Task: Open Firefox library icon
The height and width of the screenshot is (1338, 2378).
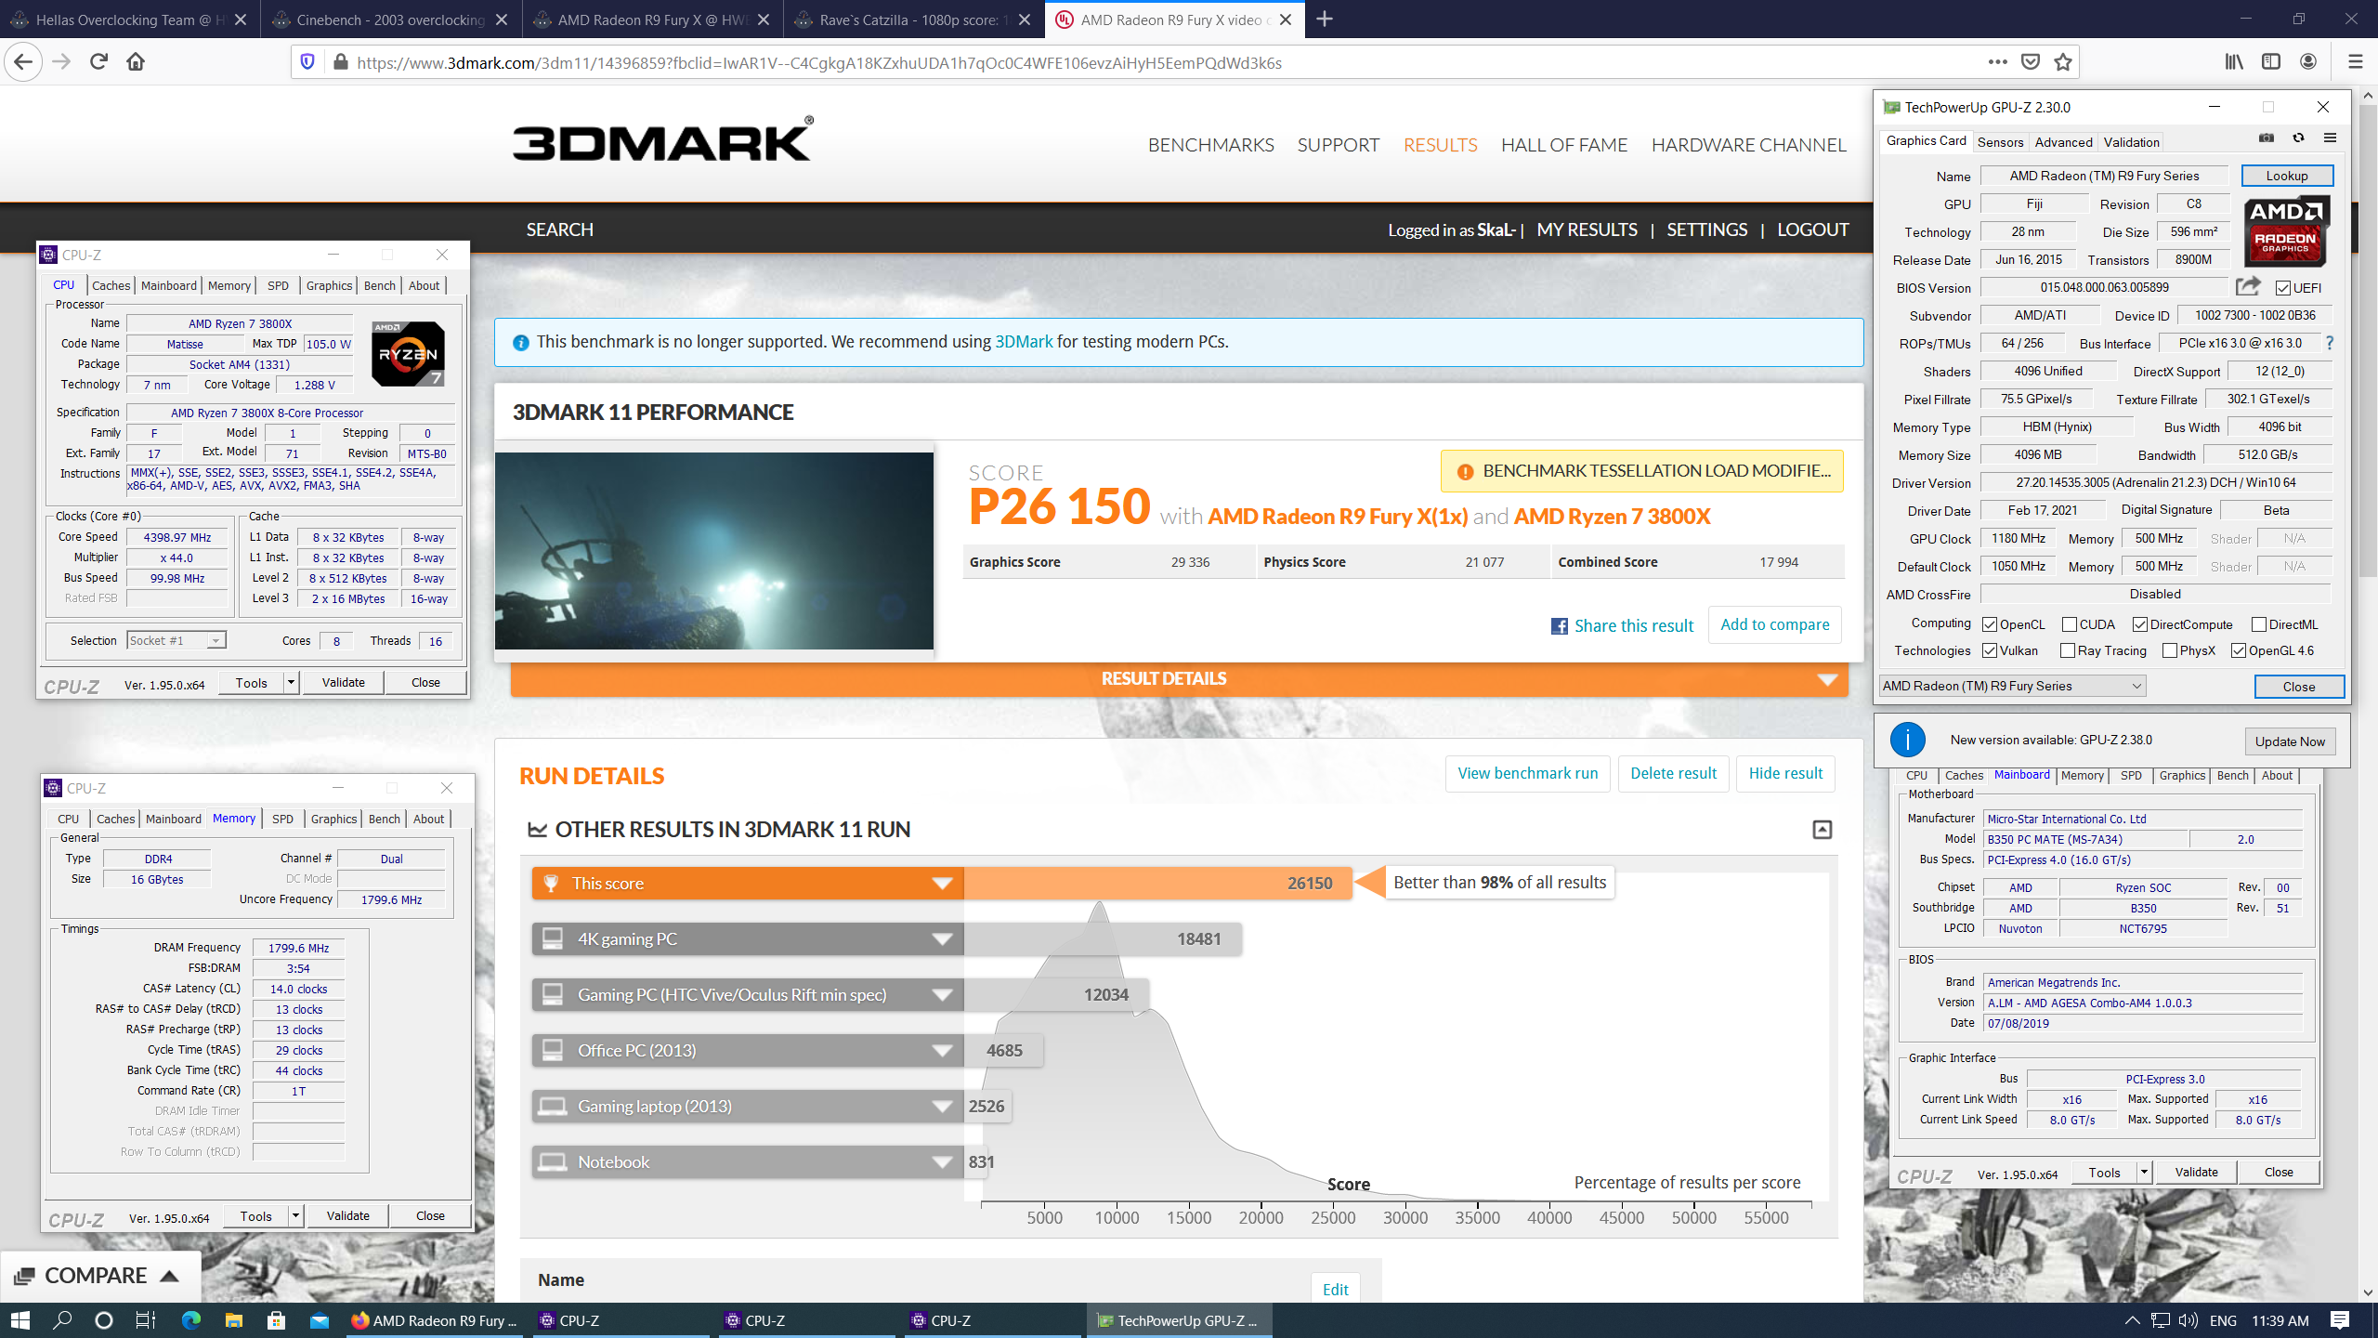Action: [x=2234, y=62]
